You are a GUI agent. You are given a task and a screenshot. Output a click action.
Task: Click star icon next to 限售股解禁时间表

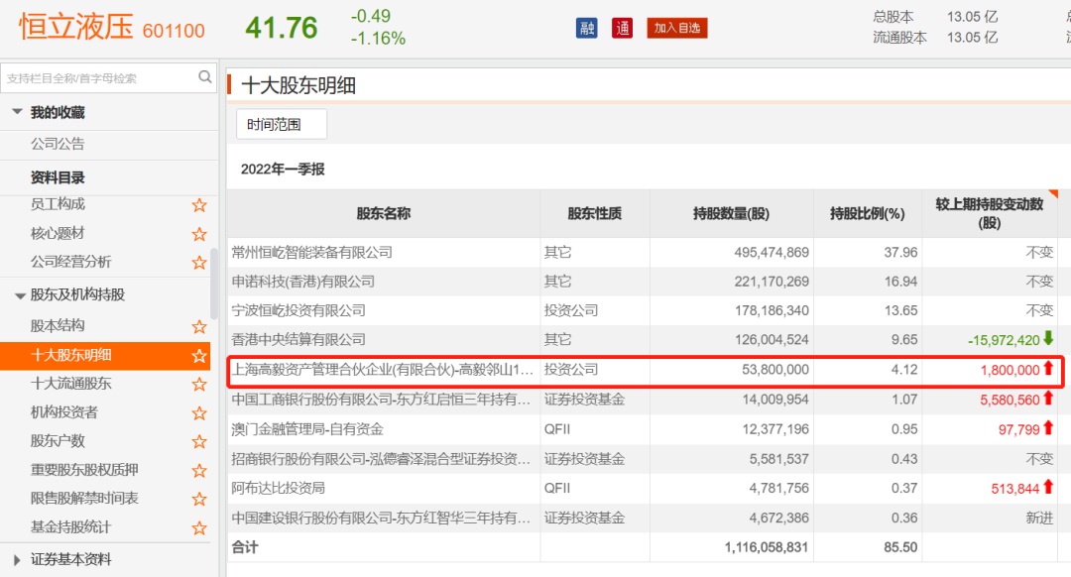[x=199, y=499]
